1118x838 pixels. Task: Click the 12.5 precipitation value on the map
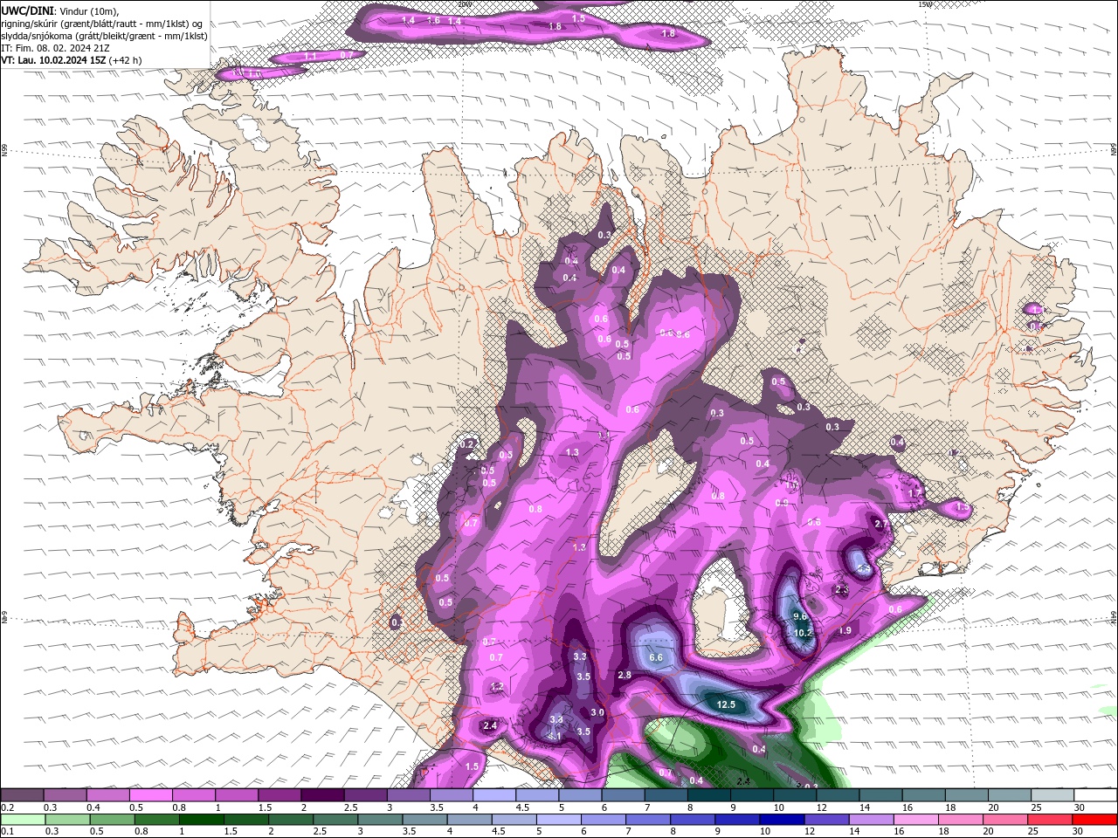pos(725,704)
